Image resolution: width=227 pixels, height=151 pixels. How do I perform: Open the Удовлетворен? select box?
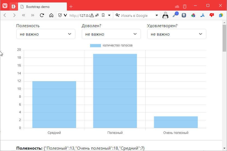[177, 34]
